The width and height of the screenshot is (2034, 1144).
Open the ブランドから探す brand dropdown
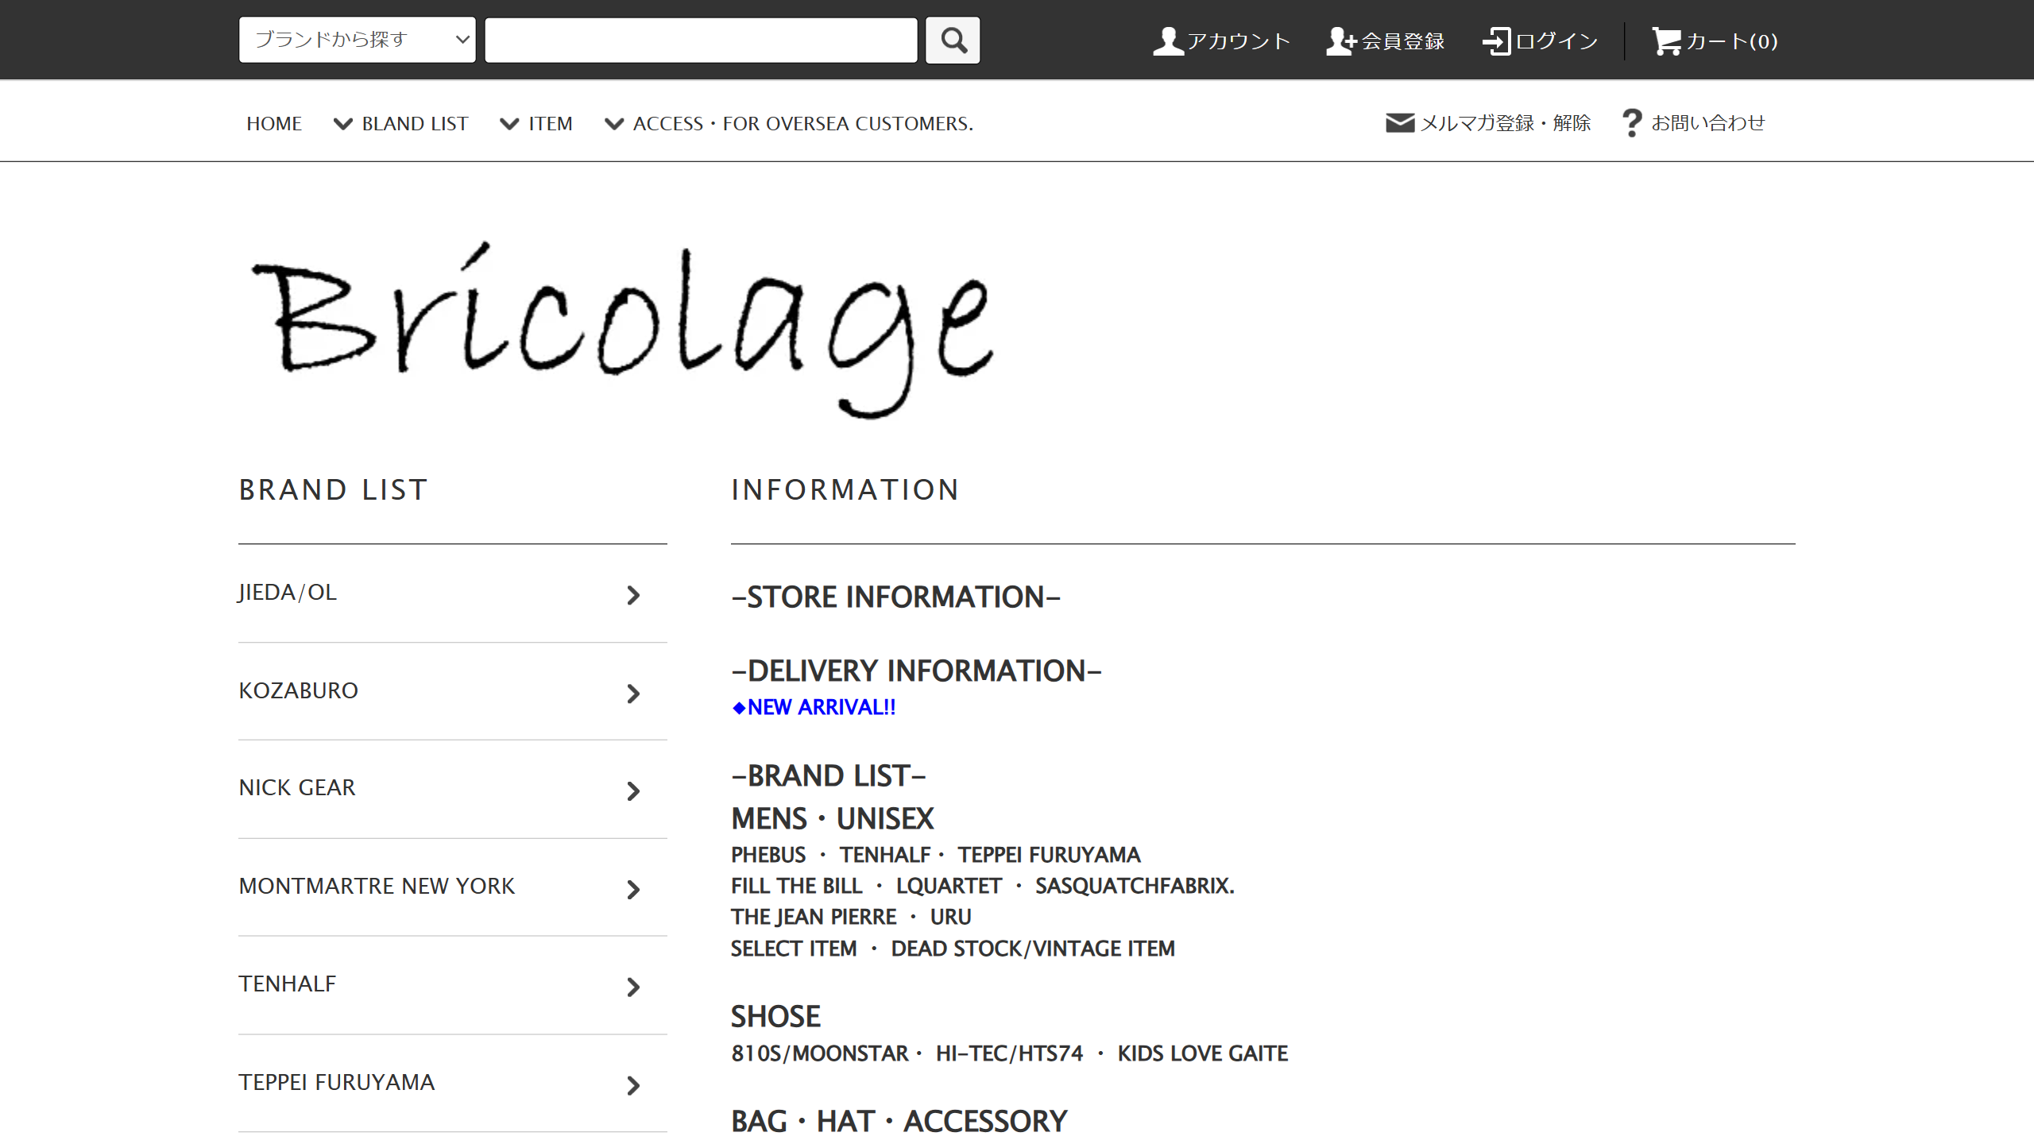tap(358, 40)
